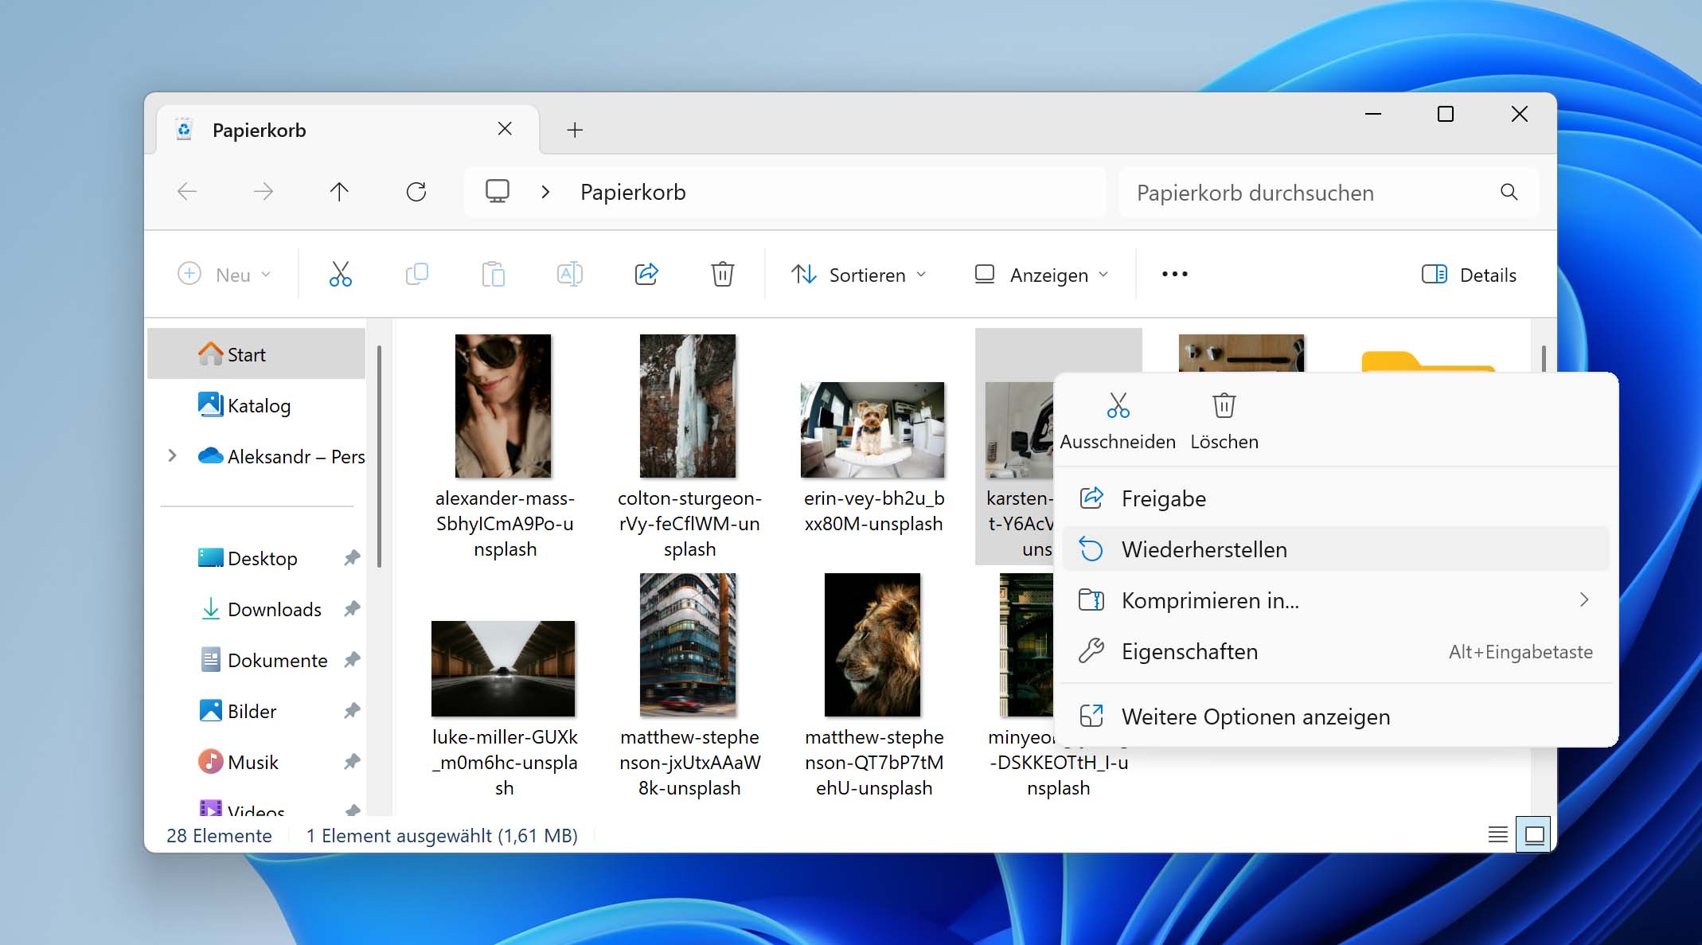Open the Sortieren dropdown
The height and width of the screenshot is (945, 1702).
[859, 275]
